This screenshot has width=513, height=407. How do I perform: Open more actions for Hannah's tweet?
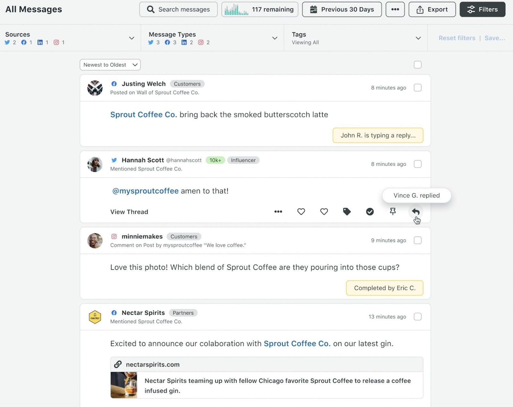(x=278, y=212)
